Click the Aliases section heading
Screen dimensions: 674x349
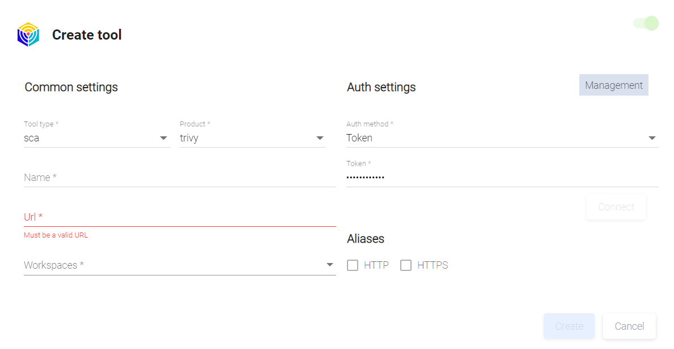366,239
